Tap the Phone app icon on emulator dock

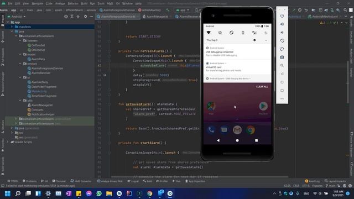point(211,130)
